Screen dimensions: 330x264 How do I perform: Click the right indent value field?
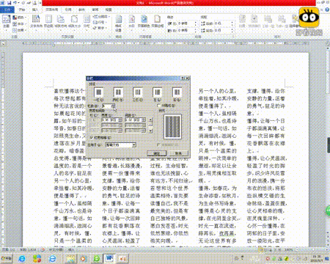point(187,30)
